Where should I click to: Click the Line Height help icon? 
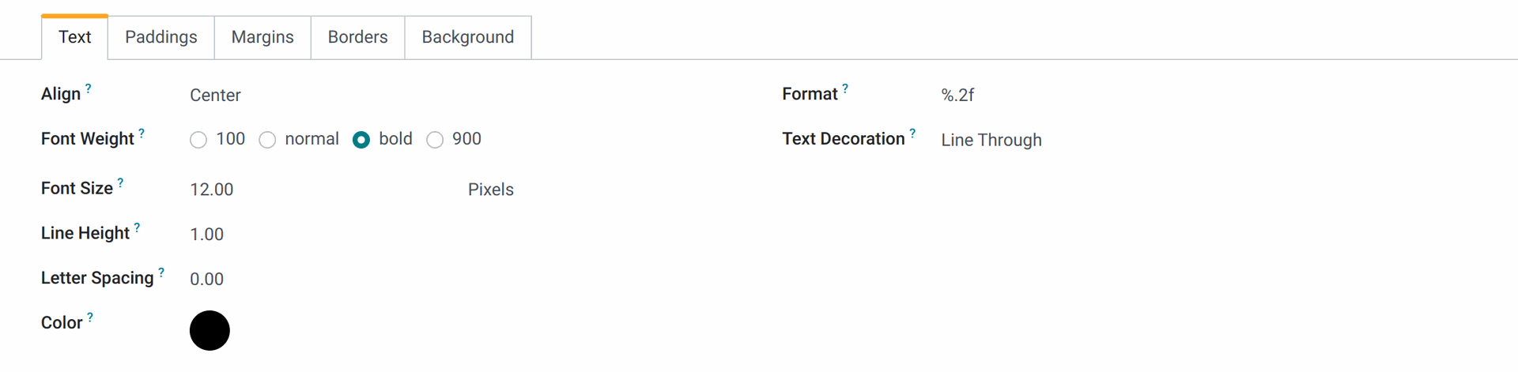(137, 228)
